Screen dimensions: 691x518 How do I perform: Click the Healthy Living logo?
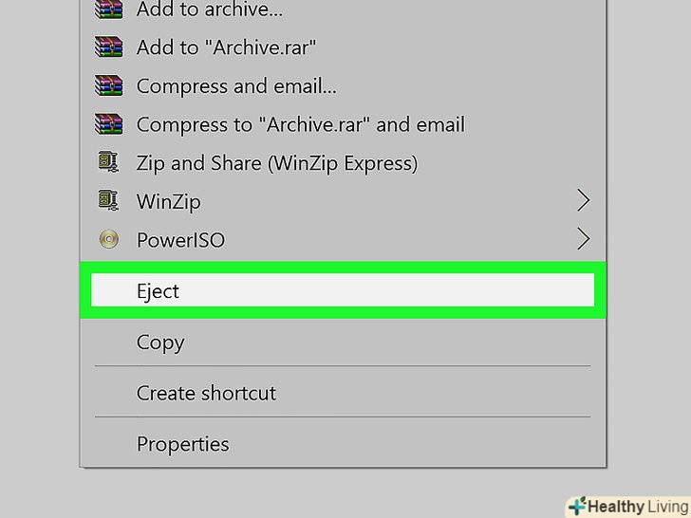pos(626,507)
